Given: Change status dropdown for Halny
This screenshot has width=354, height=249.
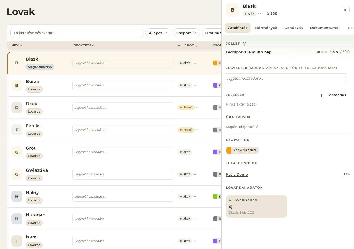Looking at the screenshot, I should (x=187, y=196).
